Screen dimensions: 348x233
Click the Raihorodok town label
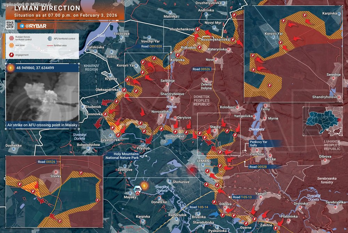pyautogui.click(x=177, y=215)
